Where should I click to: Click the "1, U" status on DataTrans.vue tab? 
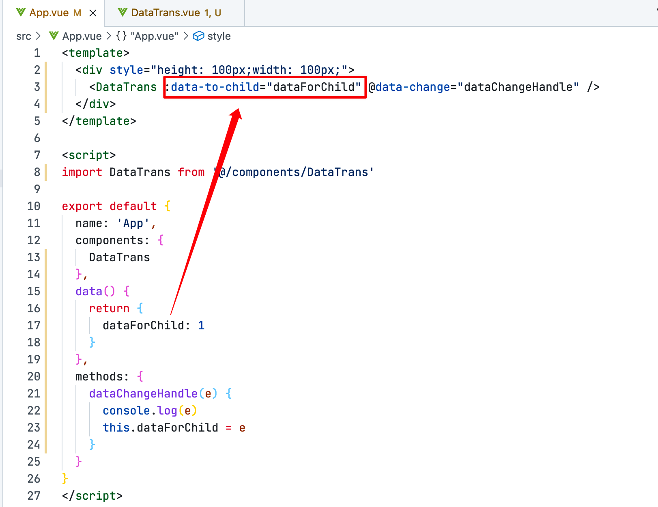tap(213, 13)
